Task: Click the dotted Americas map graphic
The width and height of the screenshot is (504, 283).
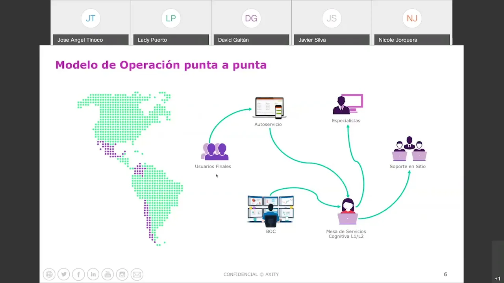Action: click(130, 169)
